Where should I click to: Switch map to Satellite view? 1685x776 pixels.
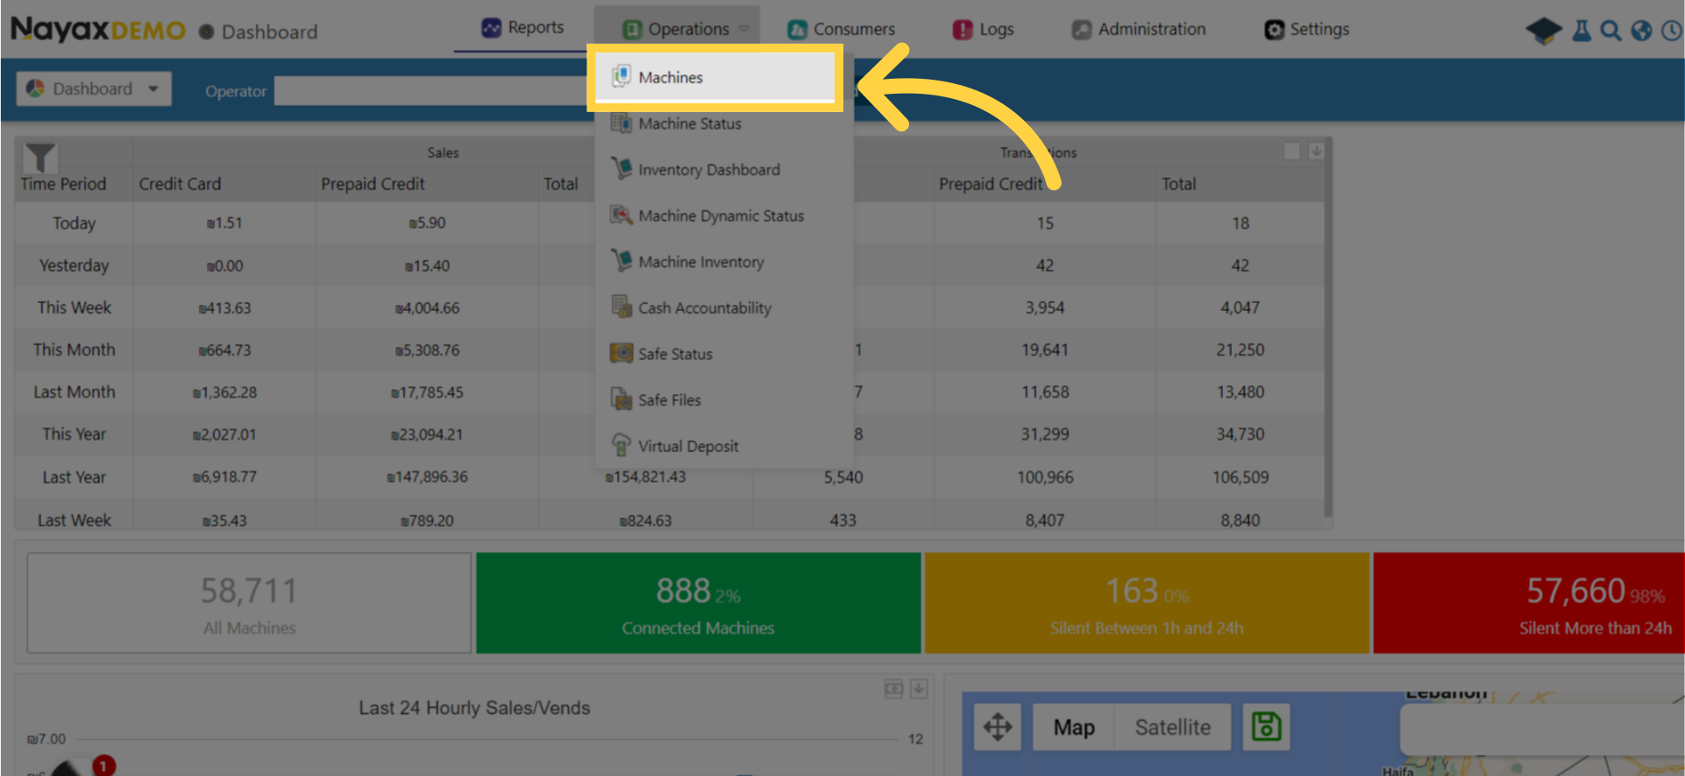tap(1172, 727)
